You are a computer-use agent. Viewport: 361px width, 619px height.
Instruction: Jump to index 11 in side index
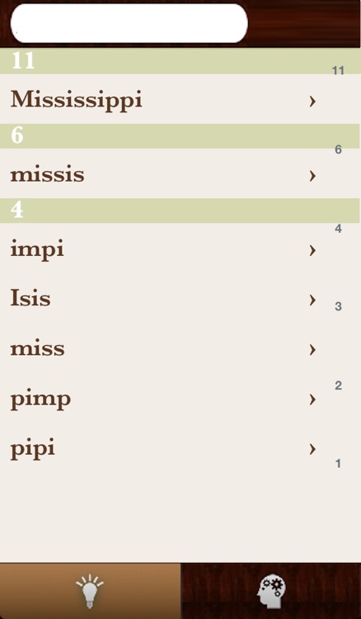tap(338, 71)
